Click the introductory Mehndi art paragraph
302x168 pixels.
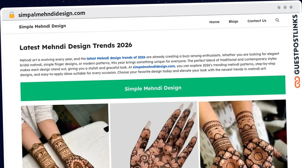(x=150, y=64)
